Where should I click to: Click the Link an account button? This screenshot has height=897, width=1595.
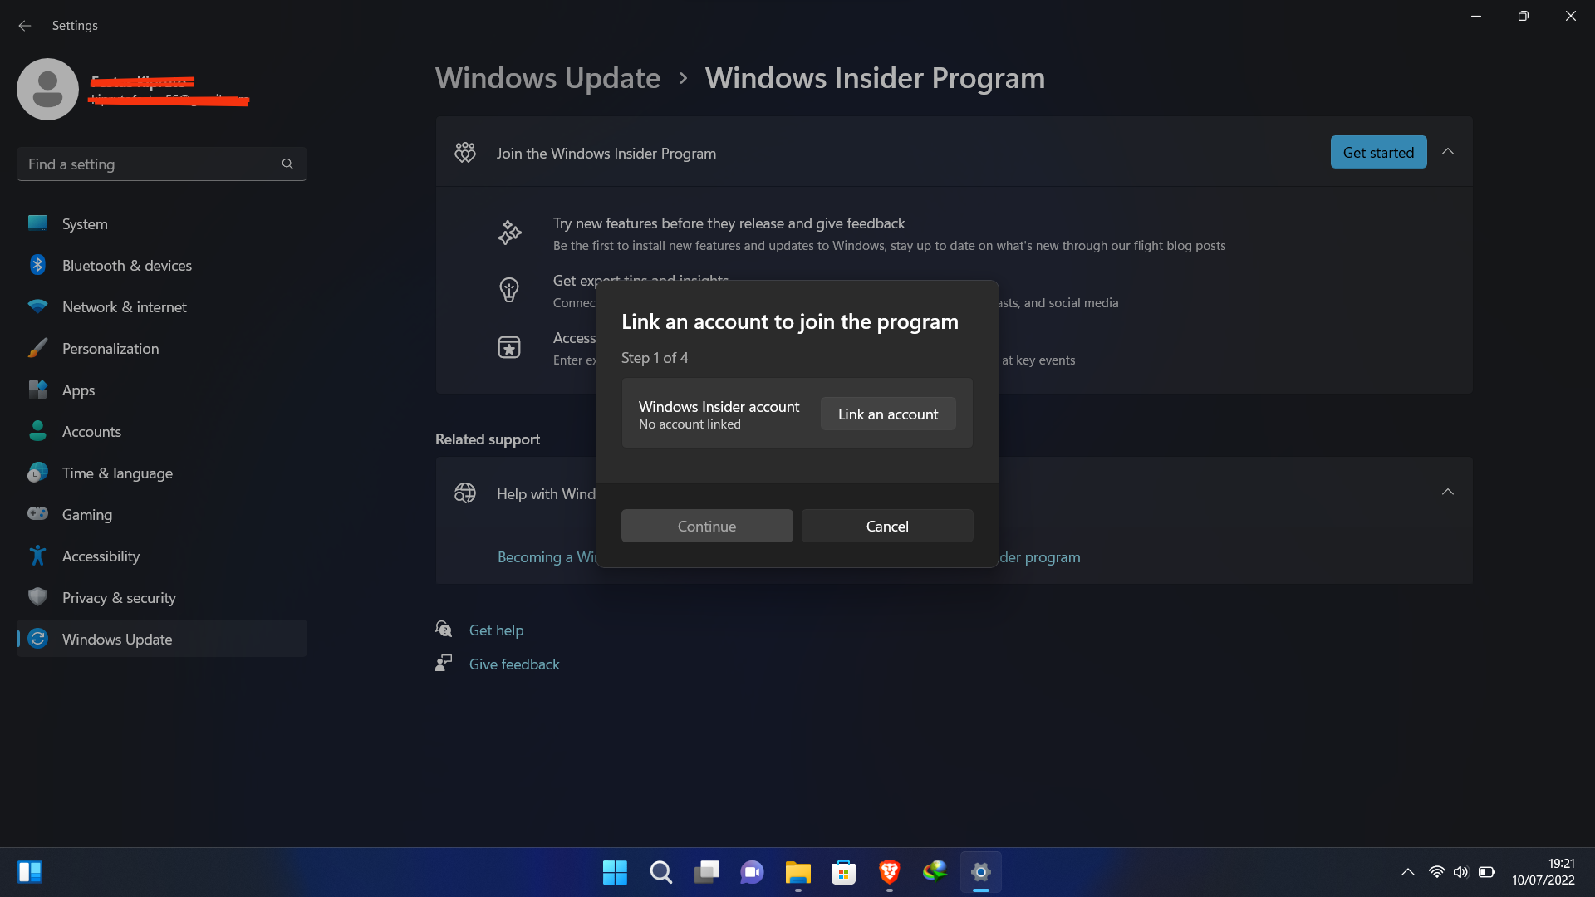click(x=887, y=414)
